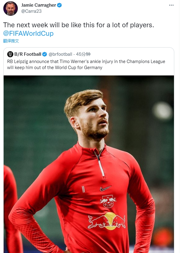Click the blurred stadium light in the photo background
The image size is (180, 253).
[x=162, y=111]
